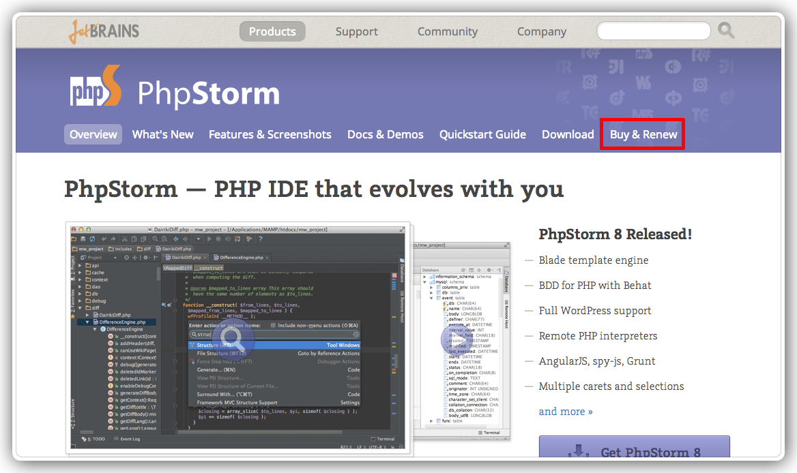Open the Community menu
The width and height of the screenshot is (797, 473).
tap(448, 31)
